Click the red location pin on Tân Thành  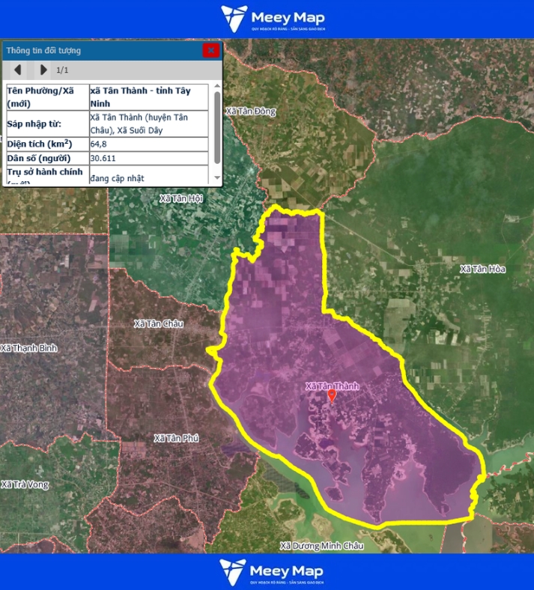pos(333,396)
